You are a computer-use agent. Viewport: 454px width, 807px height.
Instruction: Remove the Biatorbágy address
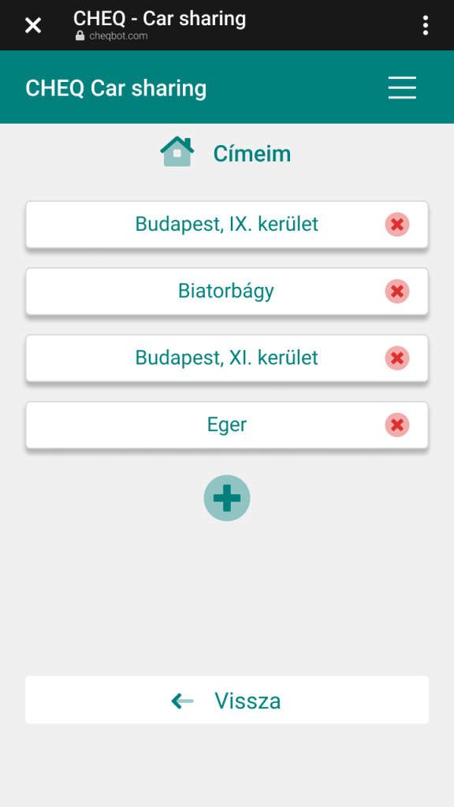[x=397, y=292]
